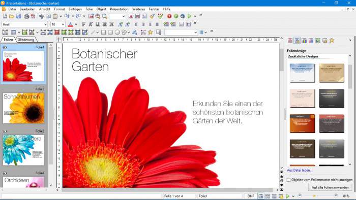Click the zoom in plus button
Image resolution: width=356 pixels, height=200 pixels.
click(336, 196)
